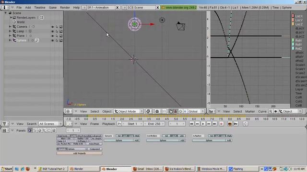Open viewport draw type selector
This screenshot has width=307, height=172.
149,111
